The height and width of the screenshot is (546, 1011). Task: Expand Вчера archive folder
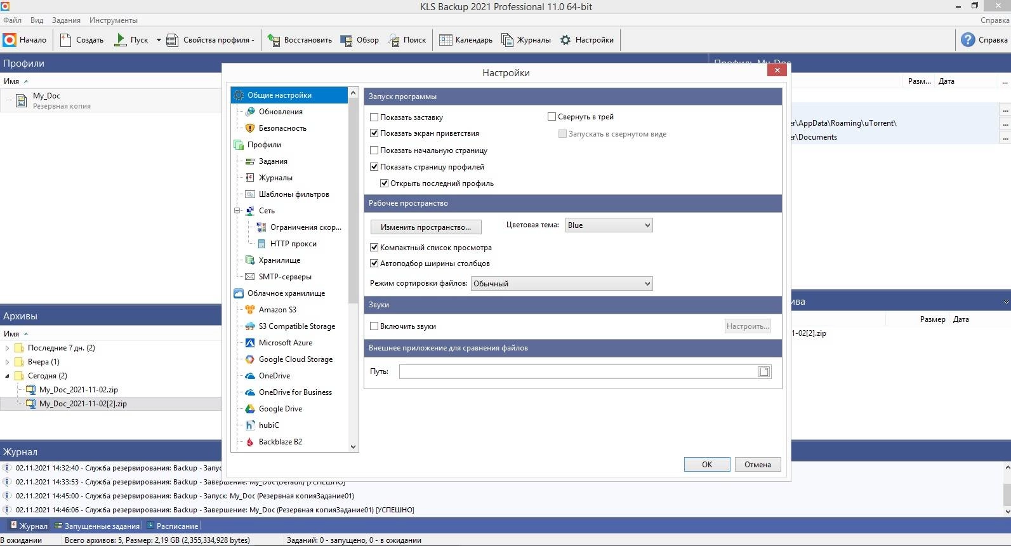(x=7, y=362)
